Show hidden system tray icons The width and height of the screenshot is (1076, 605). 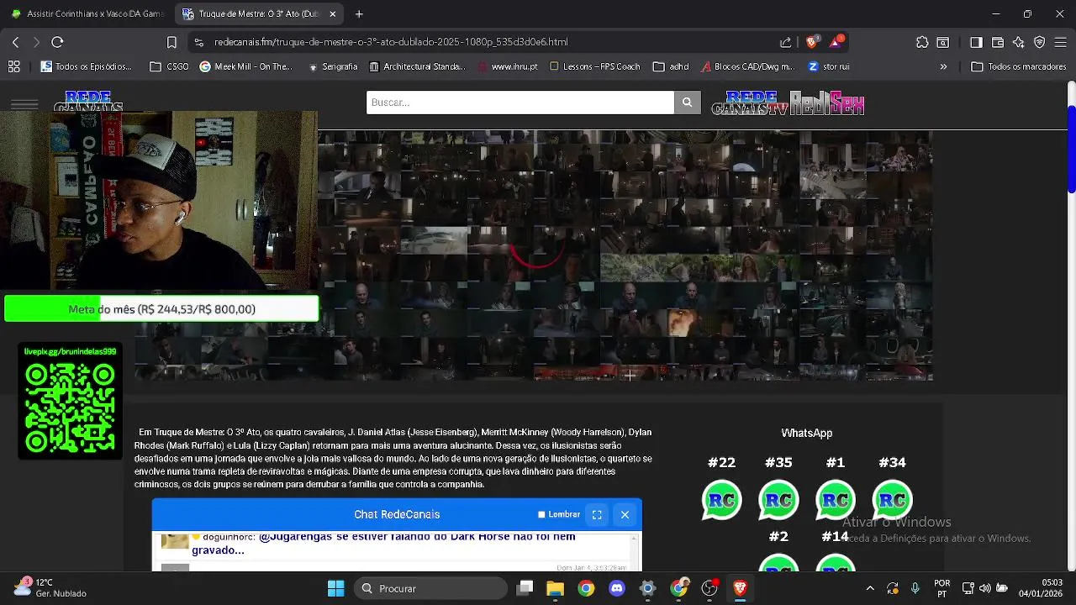click(x=870, y=588)
